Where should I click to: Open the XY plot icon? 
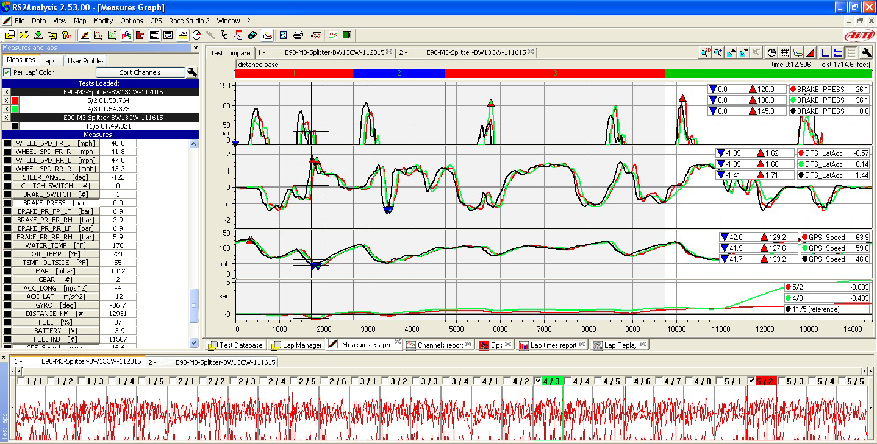coord(112,35)
